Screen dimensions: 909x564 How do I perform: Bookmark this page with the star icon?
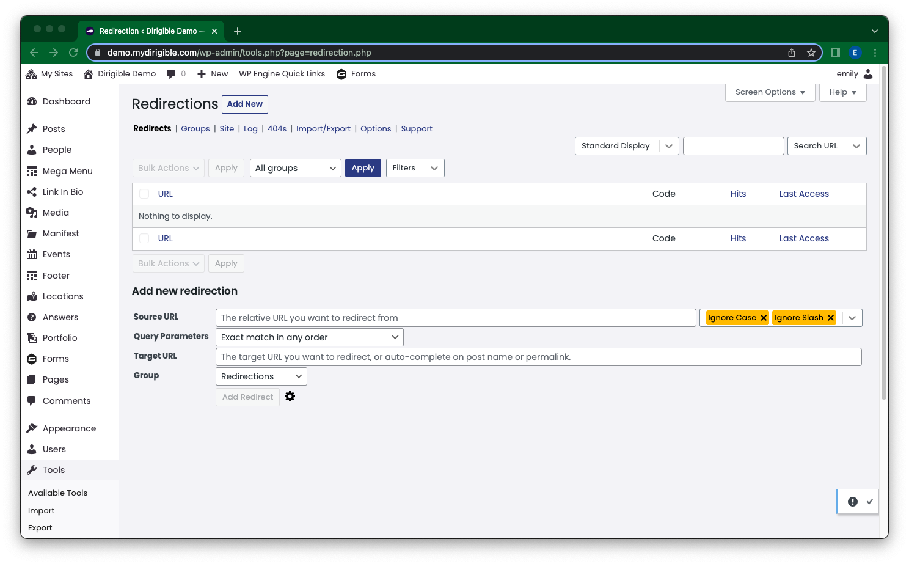[811, 53]
